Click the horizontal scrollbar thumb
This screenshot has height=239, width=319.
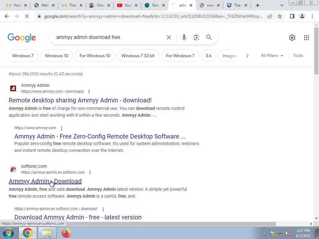171,224
